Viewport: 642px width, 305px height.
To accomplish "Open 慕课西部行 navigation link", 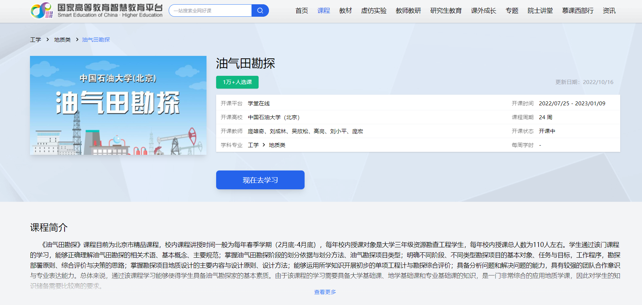I will pyautogui.click(x=577, y=11).
